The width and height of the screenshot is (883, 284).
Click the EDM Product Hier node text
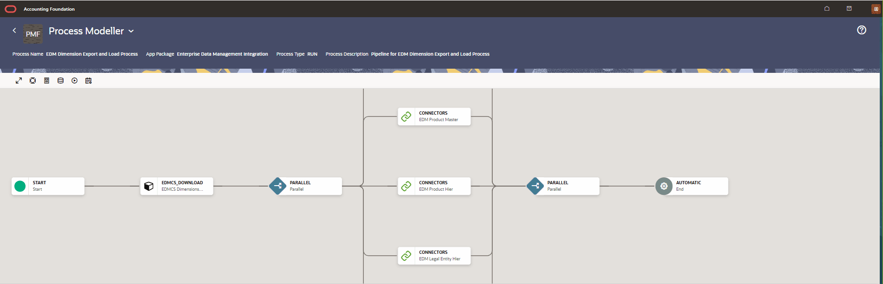pos(436,189)
